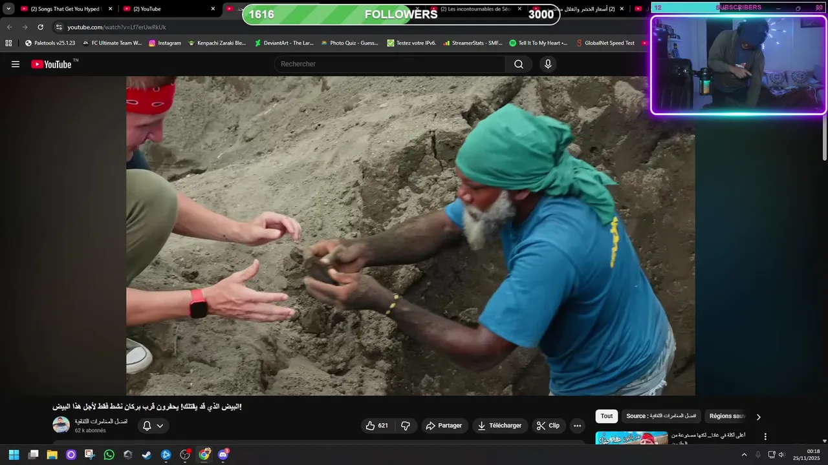Go to the YouTube home logo

(x=51, y=64)
